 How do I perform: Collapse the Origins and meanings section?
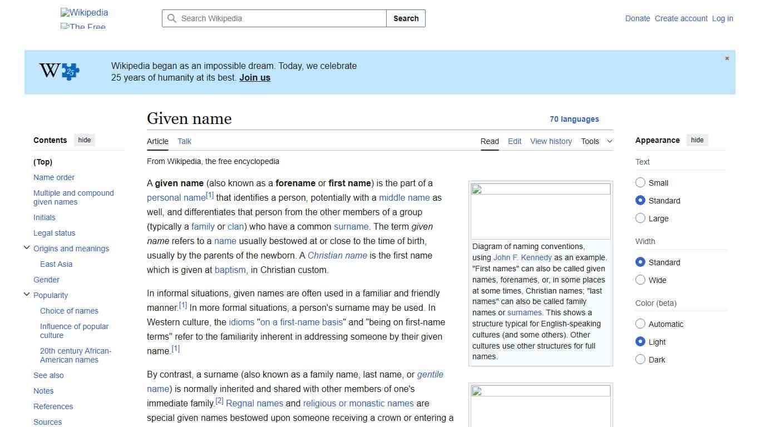[x=26, y=247]
